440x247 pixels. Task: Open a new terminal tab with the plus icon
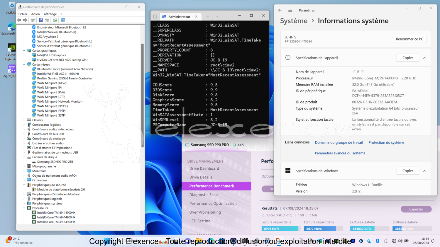[208, 16]
